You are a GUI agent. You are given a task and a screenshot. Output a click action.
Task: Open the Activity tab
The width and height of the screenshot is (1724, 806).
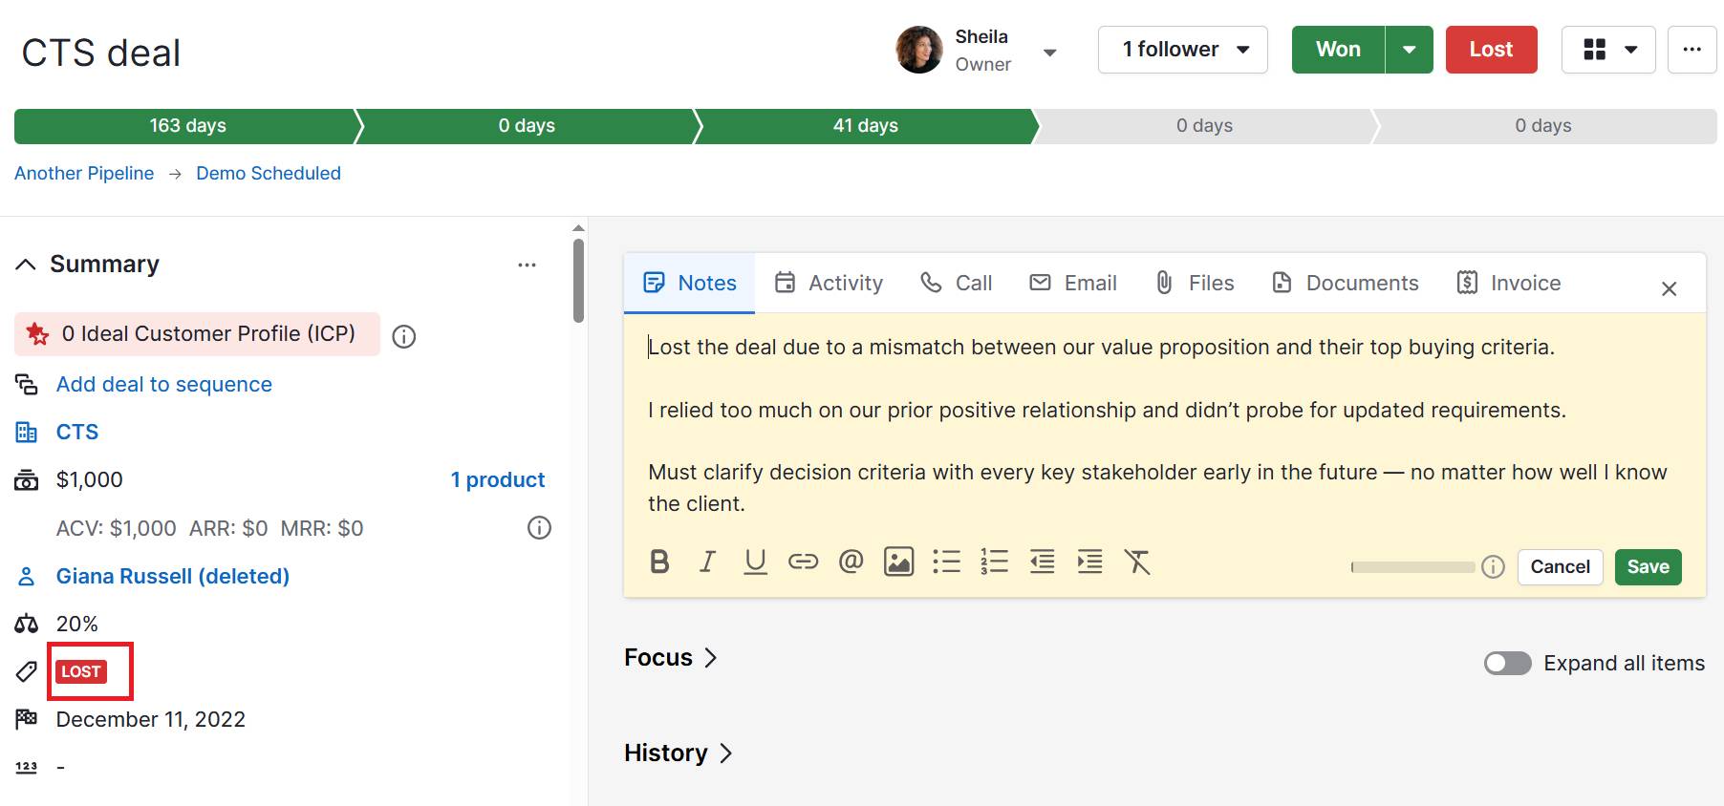tap(829, 283)
